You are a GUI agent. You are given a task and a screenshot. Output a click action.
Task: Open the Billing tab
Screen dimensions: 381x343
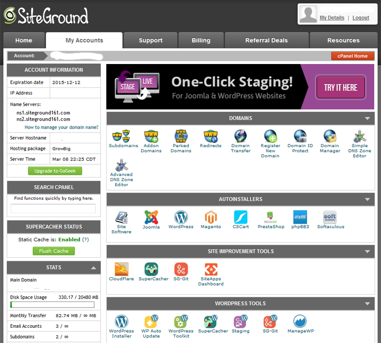(x=201, y=40)
